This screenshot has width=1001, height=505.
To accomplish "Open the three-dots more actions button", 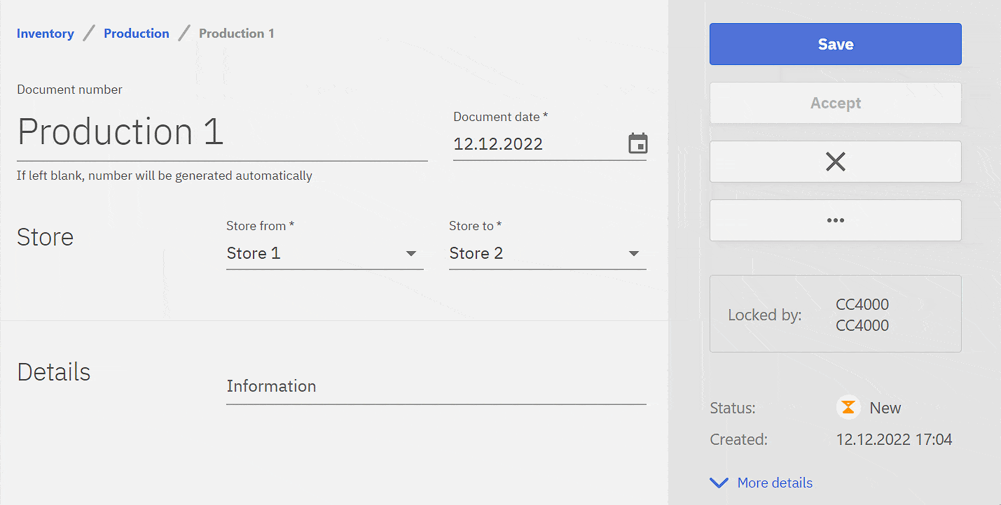I will tap(835, 220).
